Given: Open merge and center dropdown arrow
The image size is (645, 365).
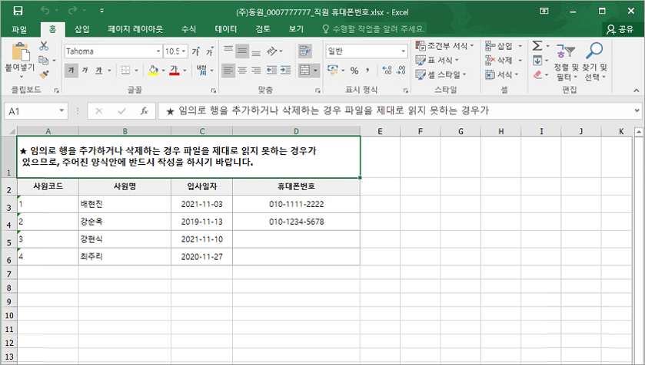Looking at the screenshot, I should tap(315, 71).
